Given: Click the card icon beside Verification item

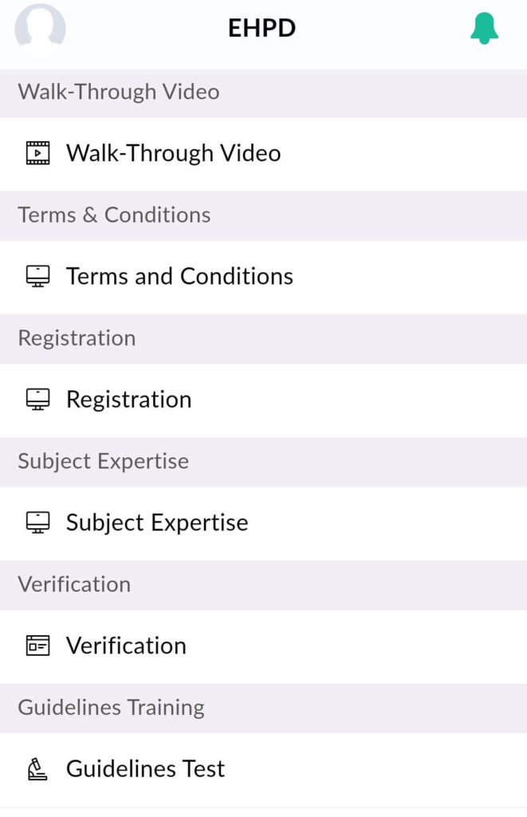Looking at the screenshot, I should (x=38, y=645).
